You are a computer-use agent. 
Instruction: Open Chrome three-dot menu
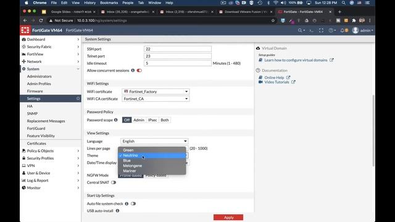tap(370, 20)
